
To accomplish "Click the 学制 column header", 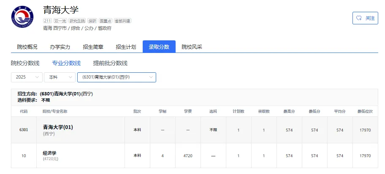I will (163, 111).
